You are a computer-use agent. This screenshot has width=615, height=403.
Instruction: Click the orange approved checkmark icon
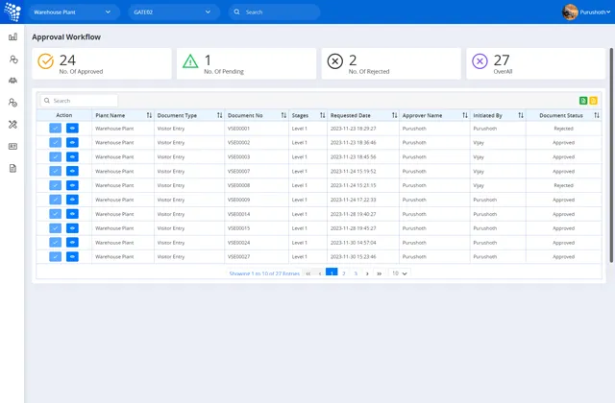pos(45,61)
